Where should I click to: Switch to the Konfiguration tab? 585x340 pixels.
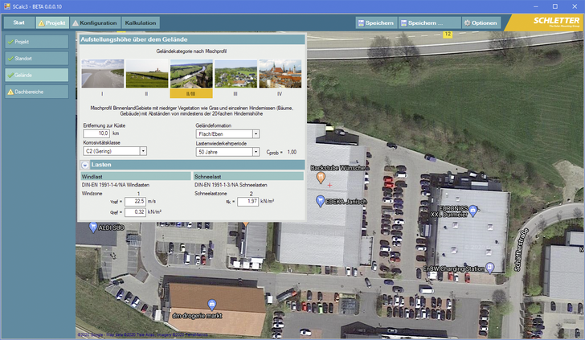tap(92, 23)
